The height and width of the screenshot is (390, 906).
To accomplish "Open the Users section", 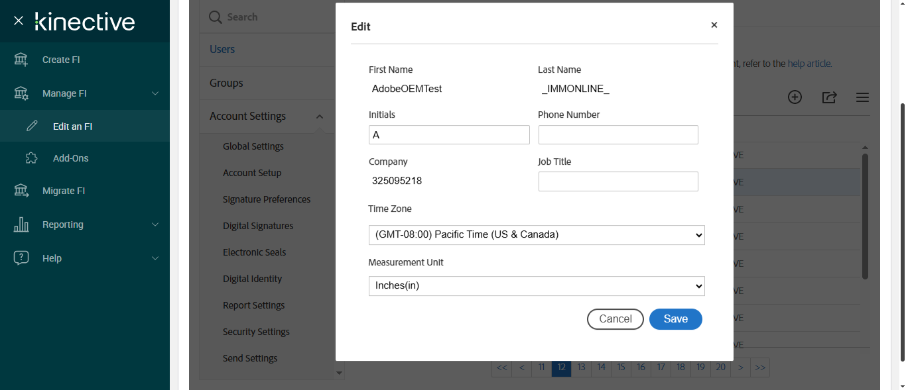I will pos(222,49).
